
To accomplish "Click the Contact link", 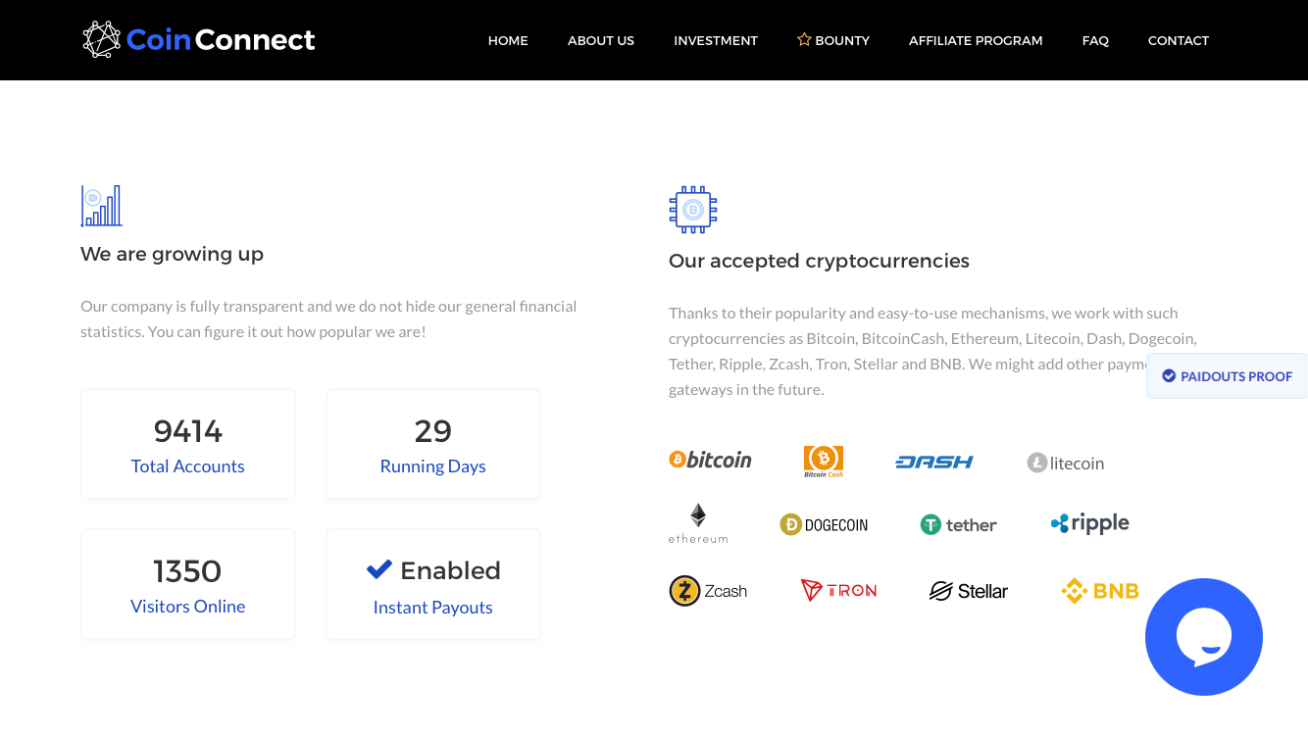I will click(1179, 40).
